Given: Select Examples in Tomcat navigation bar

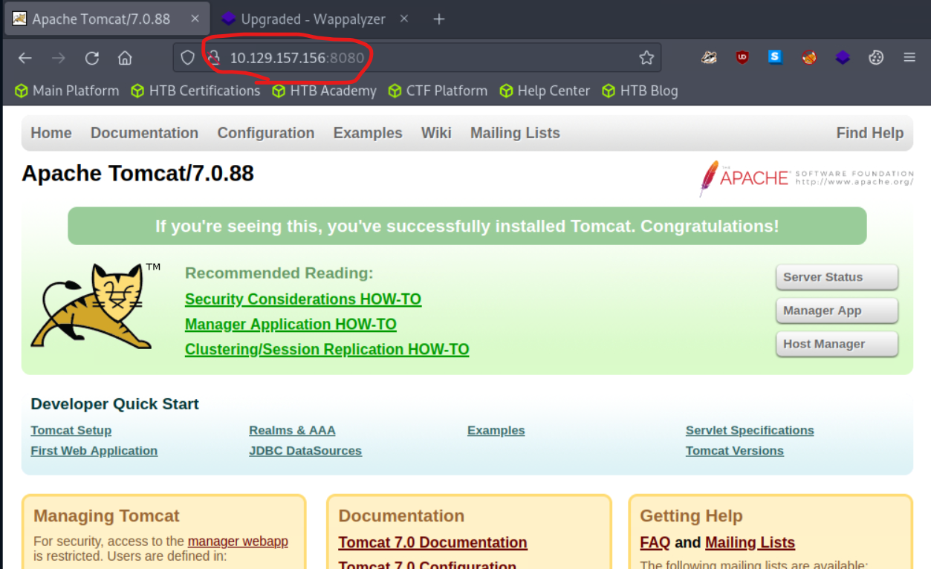Looking at the screenshot, I should [x=368, y=133].
